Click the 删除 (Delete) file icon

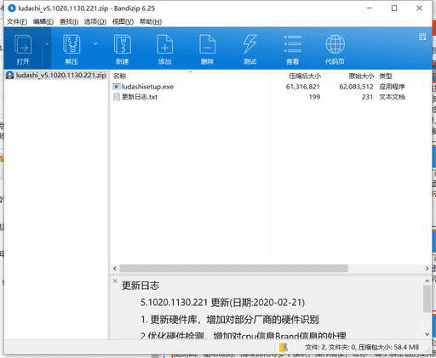(x=208, y=44)
